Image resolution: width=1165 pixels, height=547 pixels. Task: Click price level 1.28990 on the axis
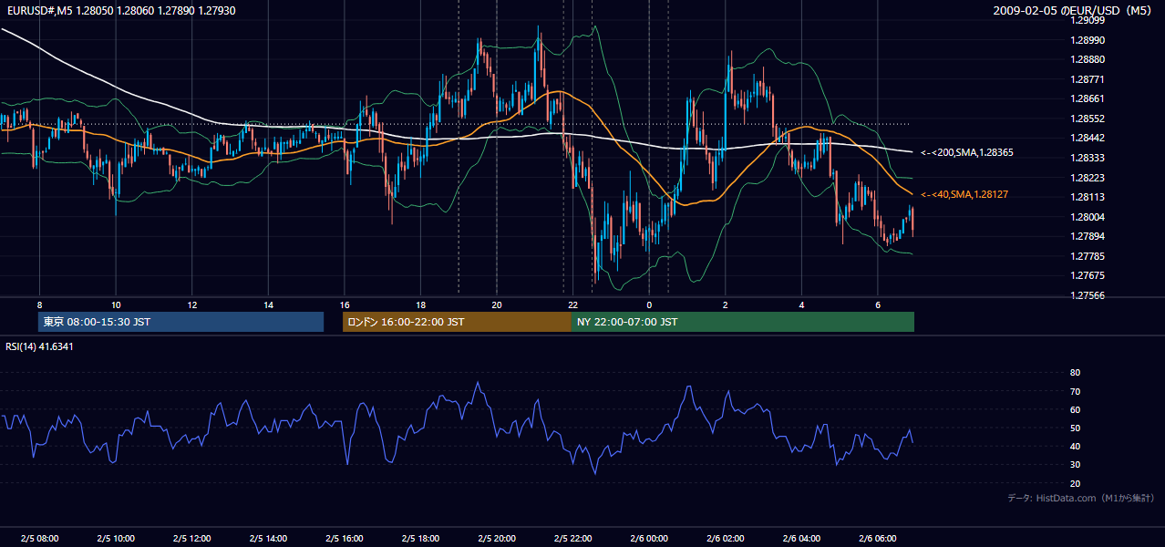tap(1087, 40)
